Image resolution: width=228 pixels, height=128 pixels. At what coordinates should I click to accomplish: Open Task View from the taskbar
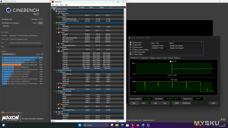click(112, 125)
